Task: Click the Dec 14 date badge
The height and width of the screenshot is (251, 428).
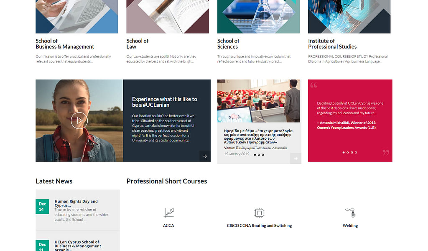Action: (42, 207)
